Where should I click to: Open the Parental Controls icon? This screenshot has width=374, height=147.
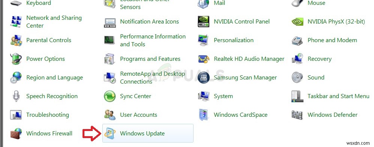tap(16, 40)
